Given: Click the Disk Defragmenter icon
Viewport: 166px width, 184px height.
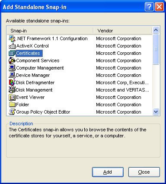Looking at the screenshot, I should pos(12,82).
